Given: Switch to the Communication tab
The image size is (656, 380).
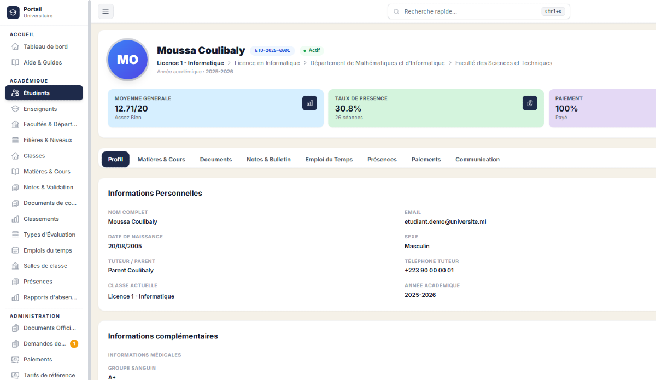Looking at the screenshot, I should (x=477, y=160).
